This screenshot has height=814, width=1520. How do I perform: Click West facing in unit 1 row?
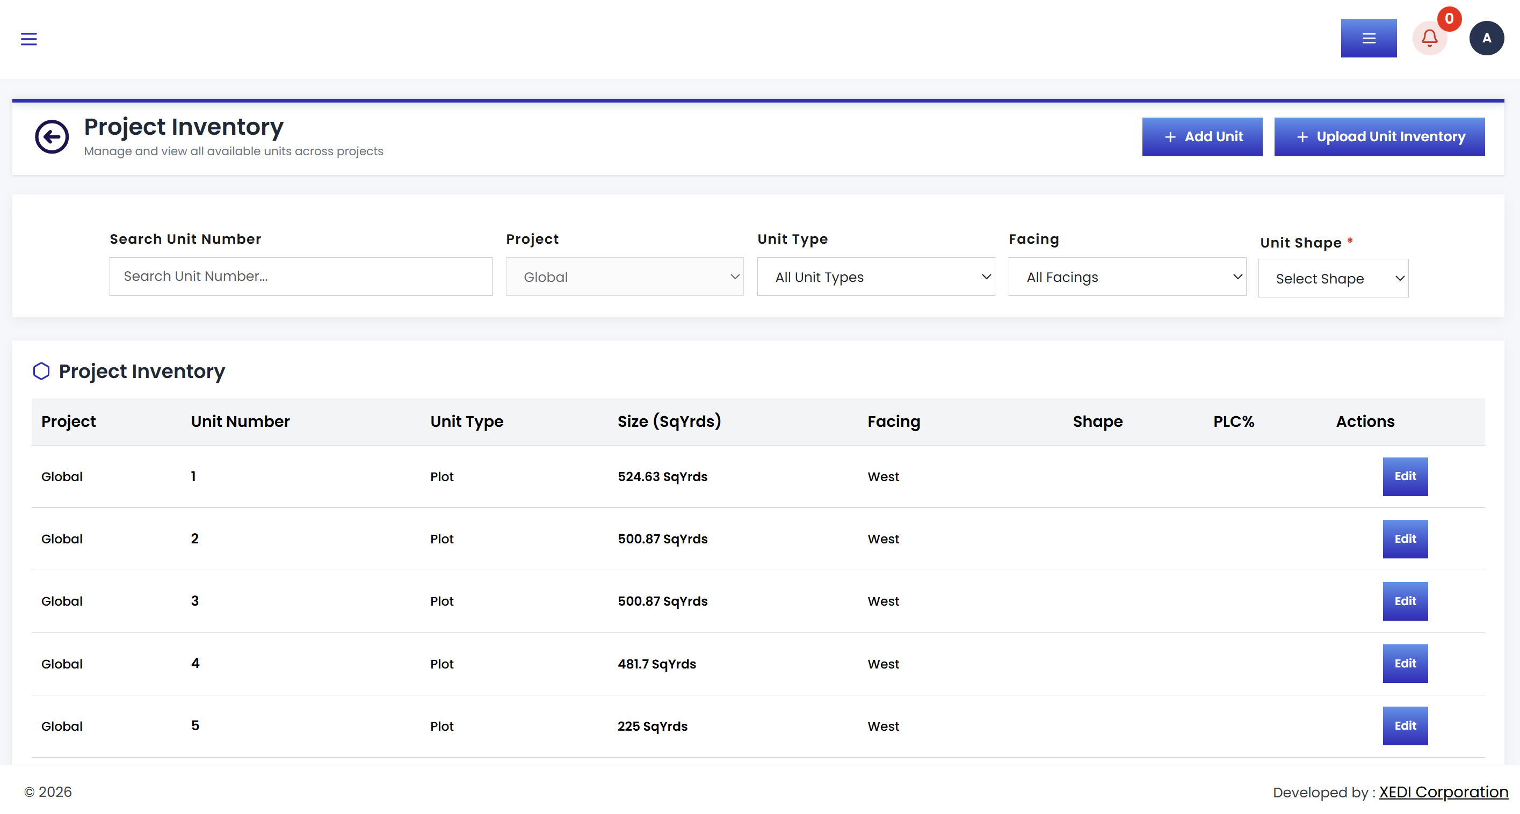click(884, 477)
